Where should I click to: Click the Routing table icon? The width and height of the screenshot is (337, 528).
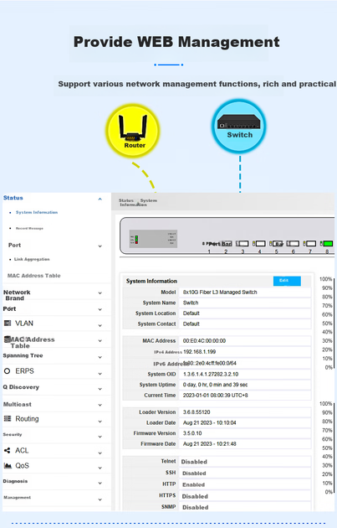pyautogui.click(x=8, y=418)
